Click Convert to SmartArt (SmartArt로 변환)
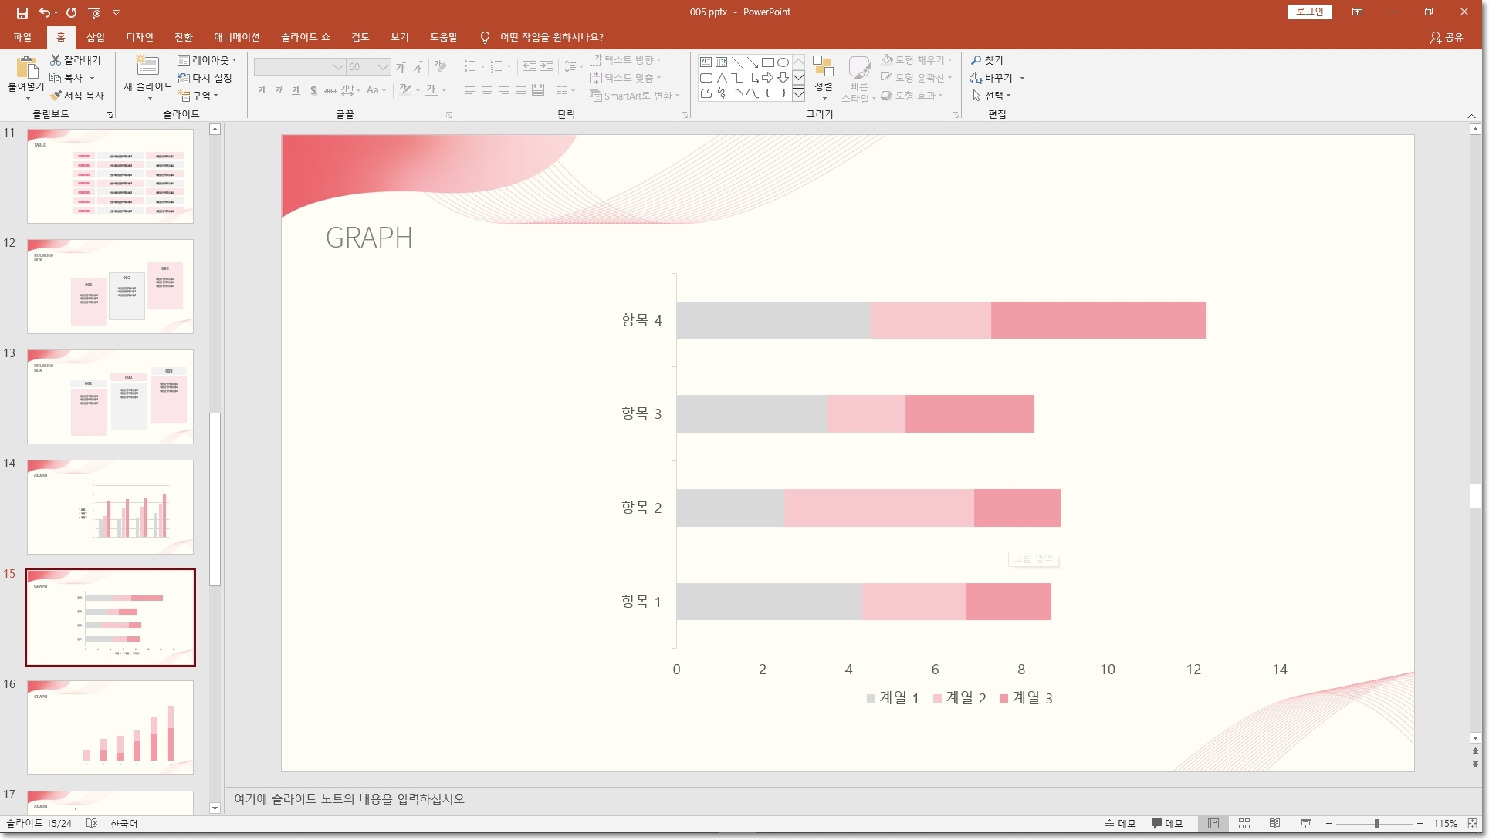 (x=635, y=96)
